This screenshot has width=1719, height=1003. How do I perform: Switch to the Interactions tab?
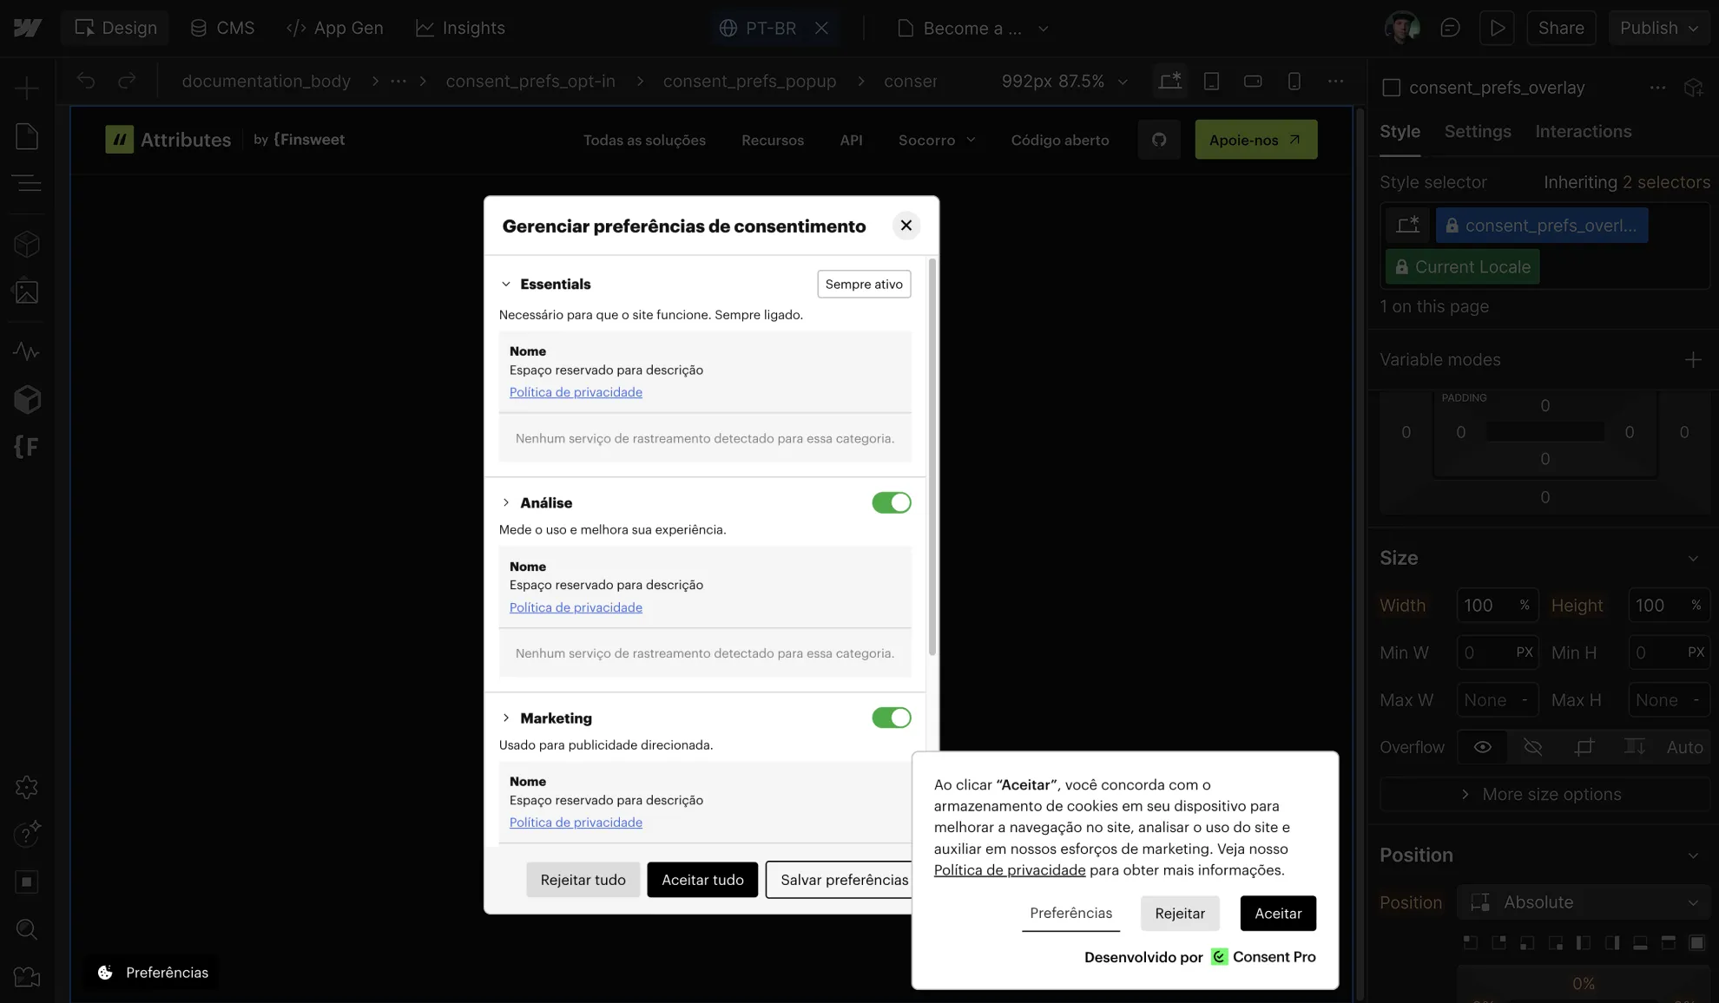click(1583, 132)
